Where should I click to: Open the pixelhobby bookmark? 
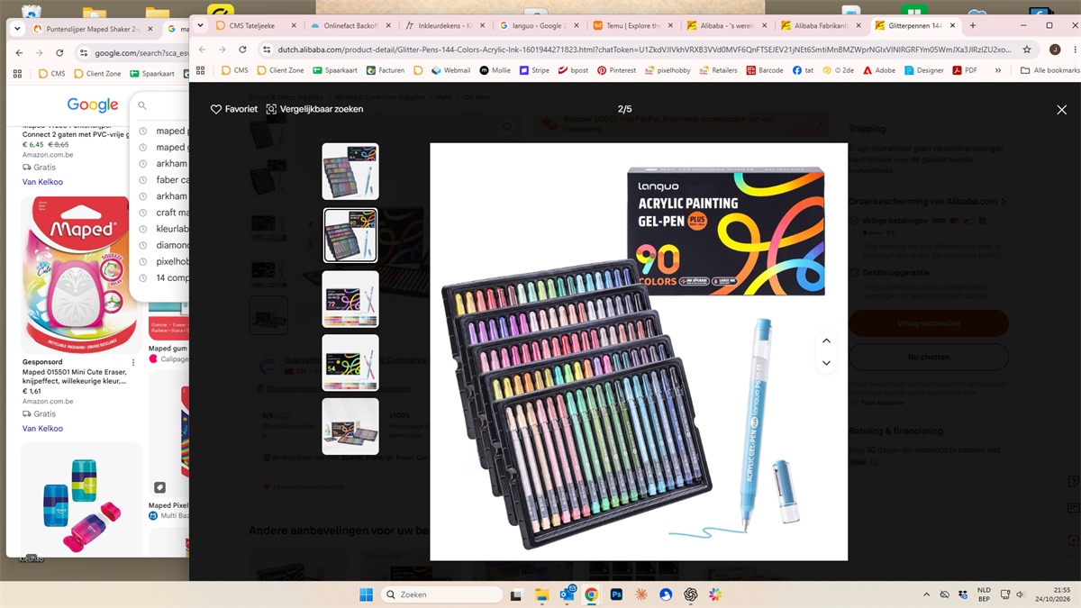point(668,70)
